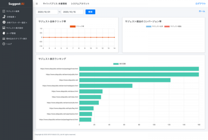The width and height of the screenshot is (208, 140).
Task: Click the bar for service/suite.html
Action: pyautogui.click(x=89, y=103)
